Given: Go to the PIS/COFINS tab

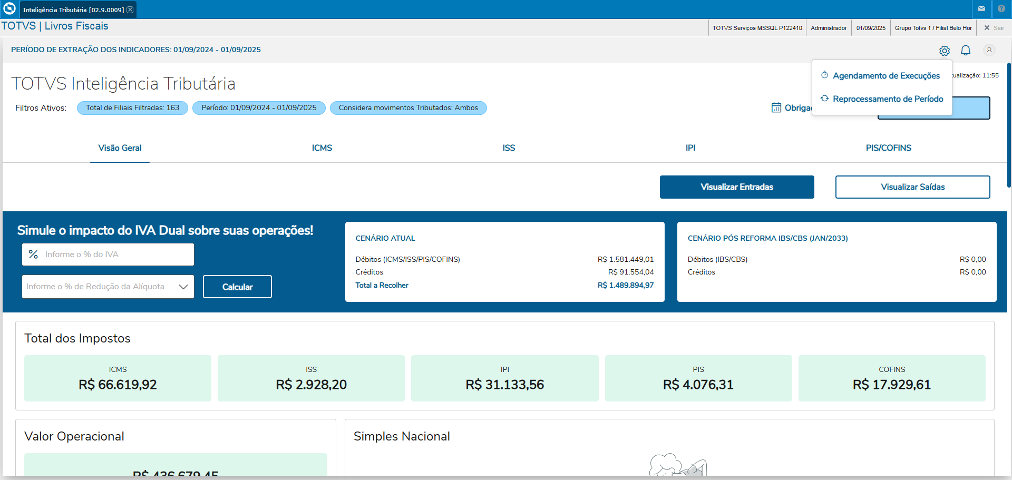Looking at the screenshot, I should [889, 148].
